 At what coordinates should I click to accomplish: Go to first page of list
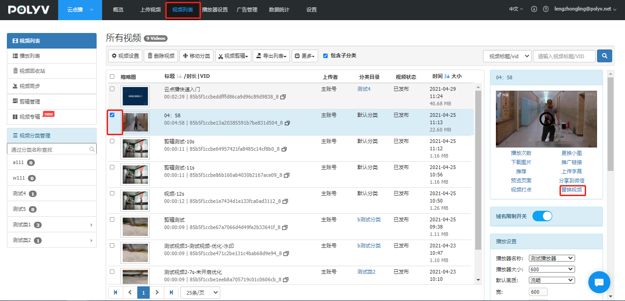pyautogui.click(x=115, y=292)
